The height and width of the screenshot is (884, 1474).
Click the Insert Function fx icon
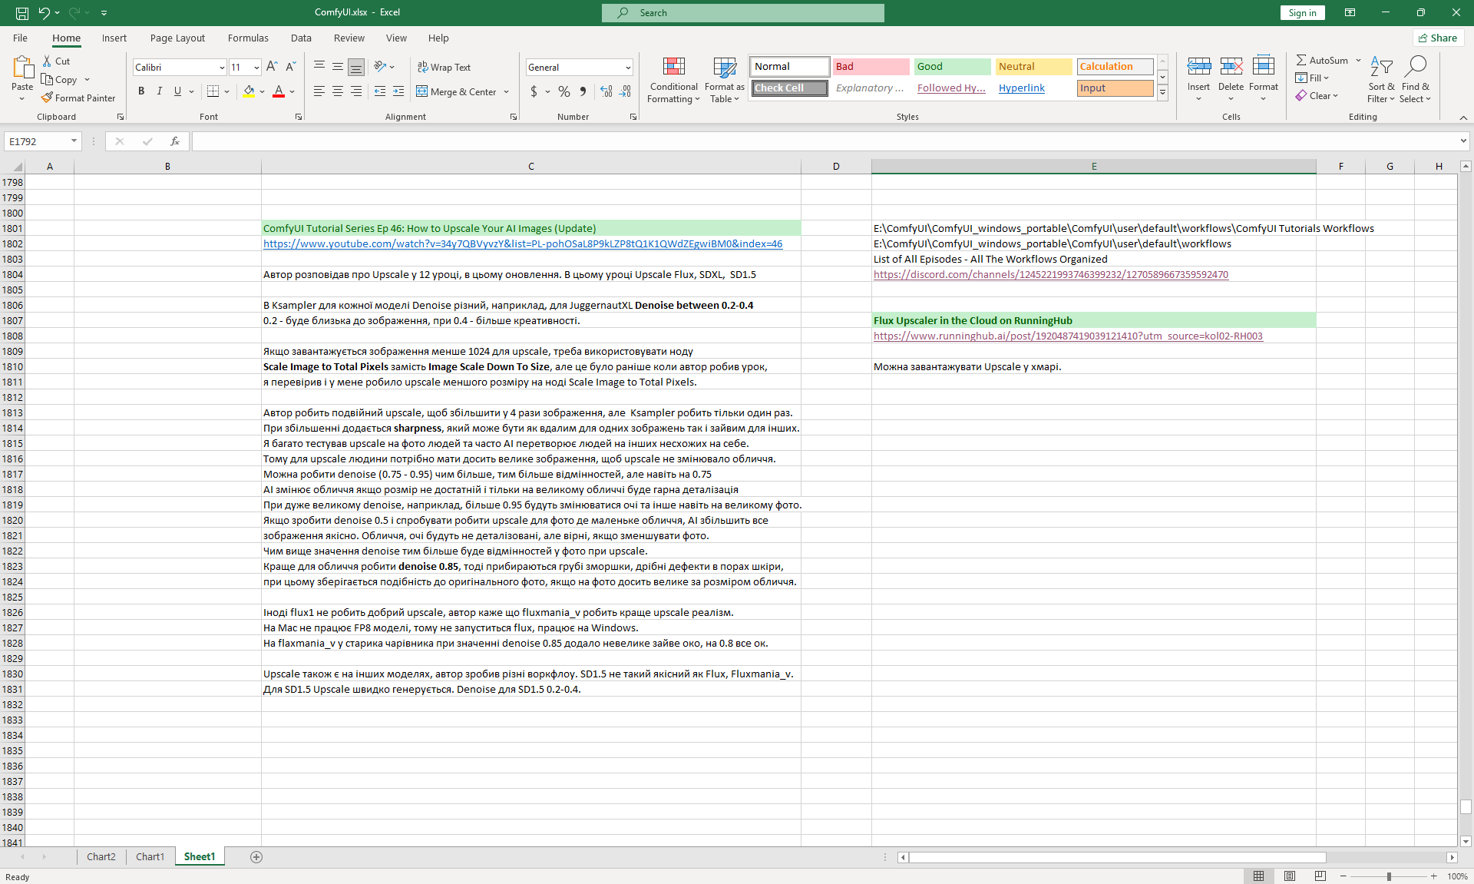pos(175,141)
